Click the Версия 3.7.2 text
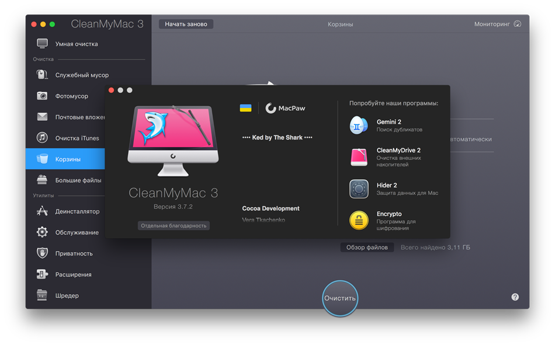The image size is (555, 345). point(173,207)
